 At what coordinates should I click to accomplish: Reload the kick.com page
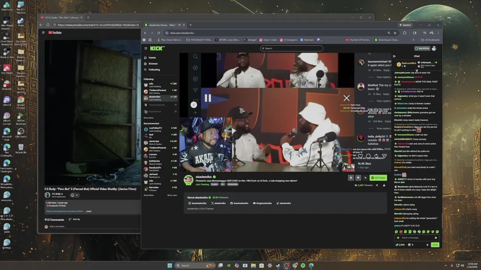159,33
